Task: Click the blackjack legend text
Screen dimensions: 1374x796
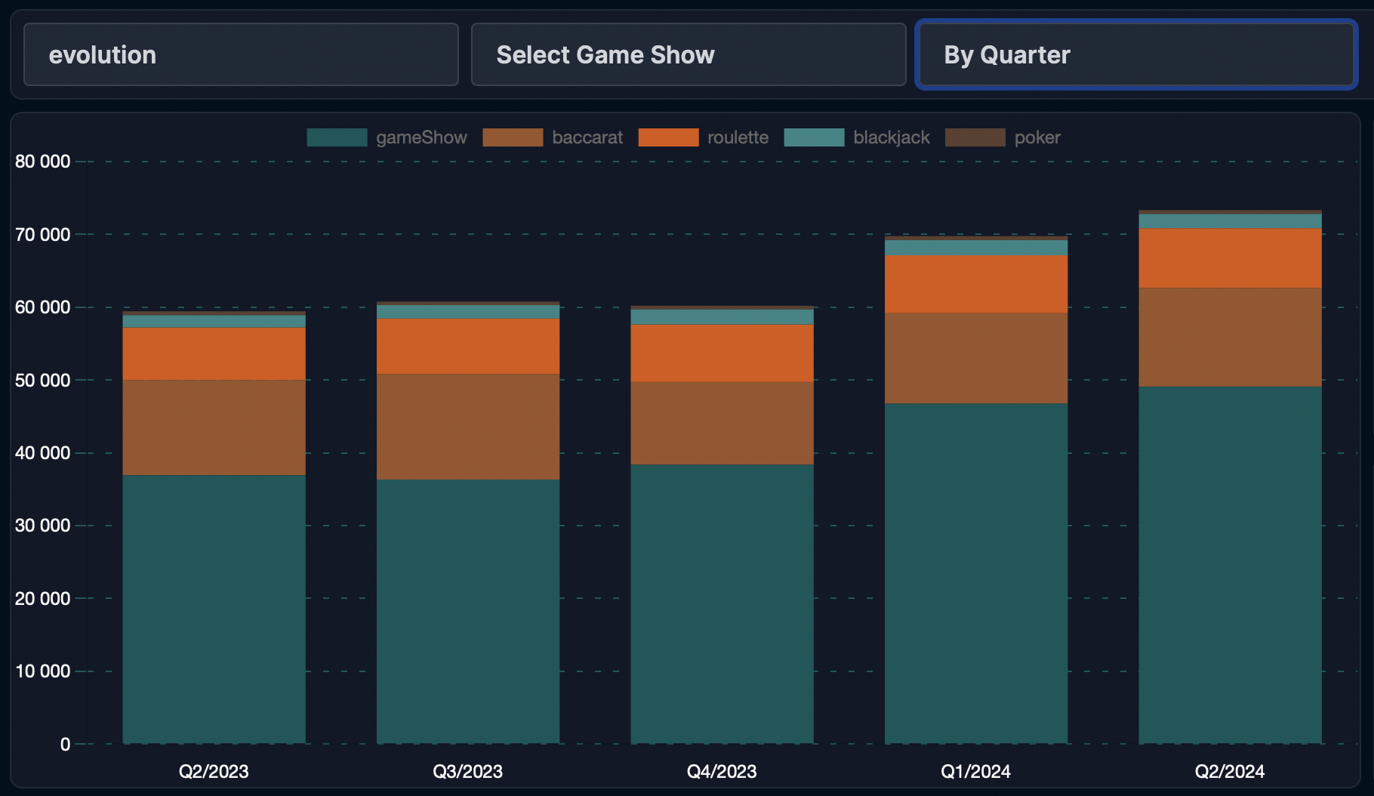Action: [x=891, y=137]
